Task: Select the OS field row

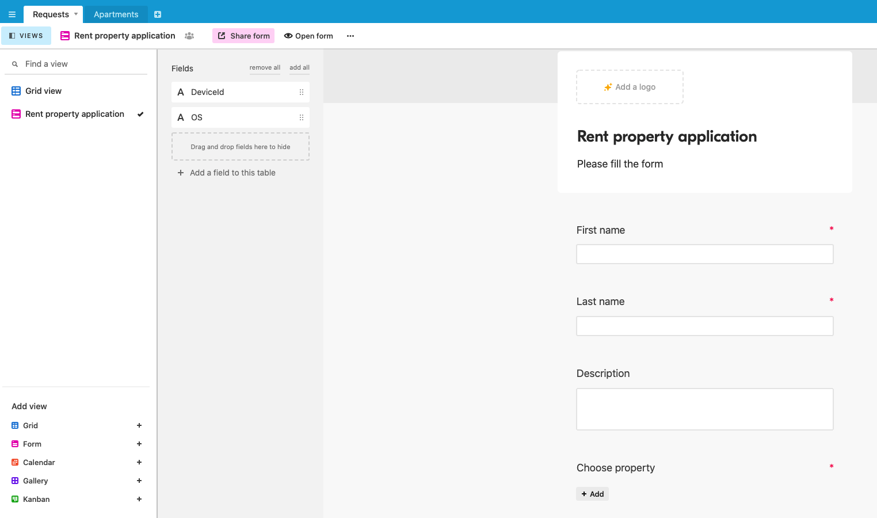Action: click(x=241, y=117)
